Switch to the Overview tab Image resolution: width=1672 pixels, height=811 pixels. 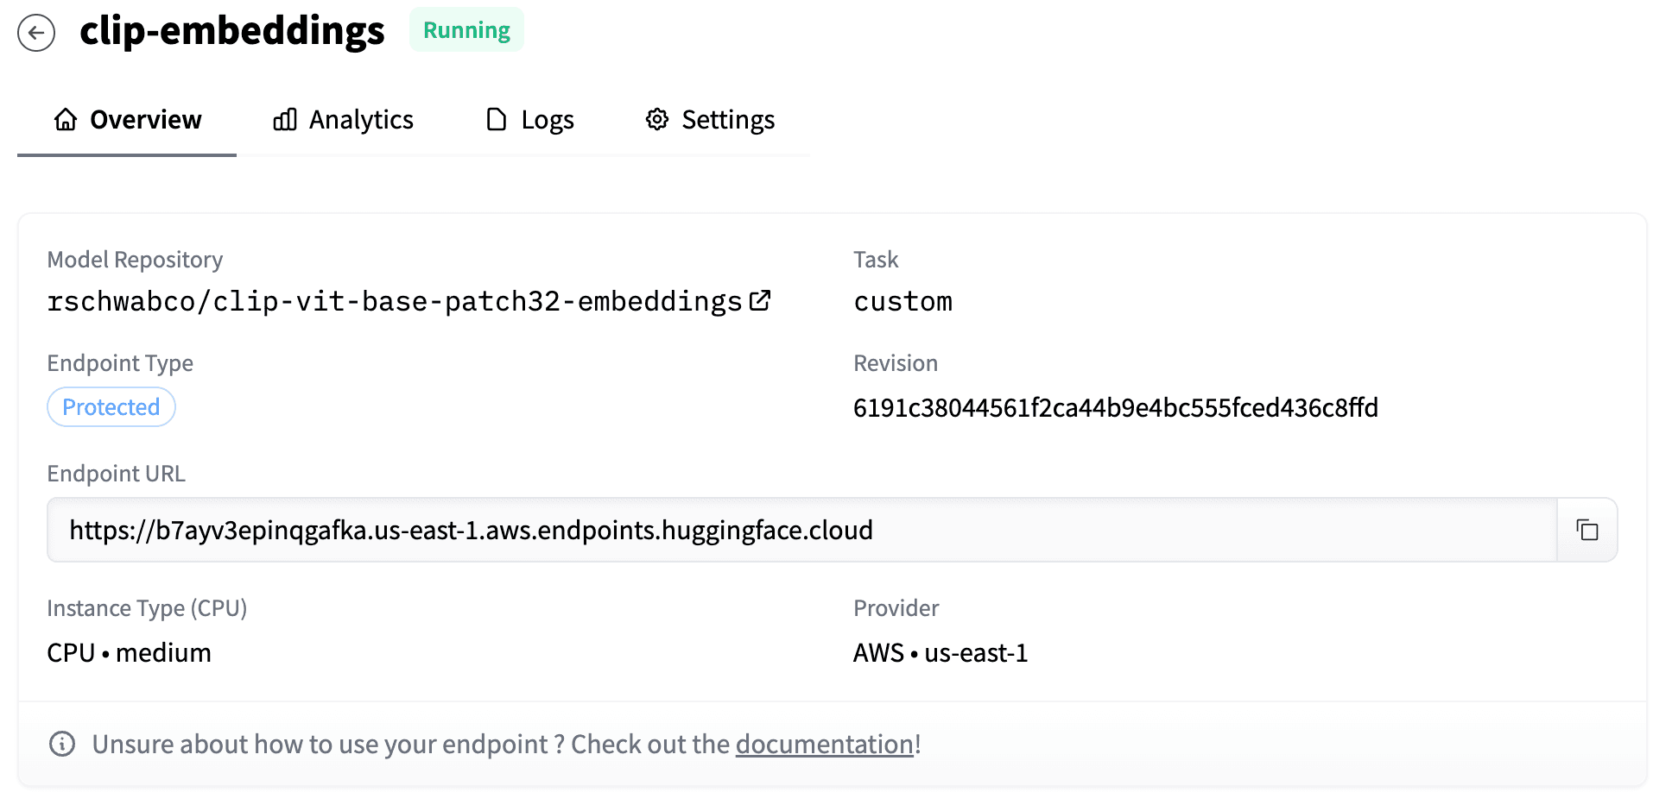pyautogui.click(x=145, y=119)
